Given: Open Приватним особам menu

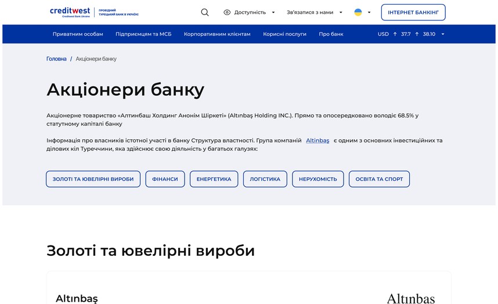Looking at the screenshot, I should pos(78,34).
